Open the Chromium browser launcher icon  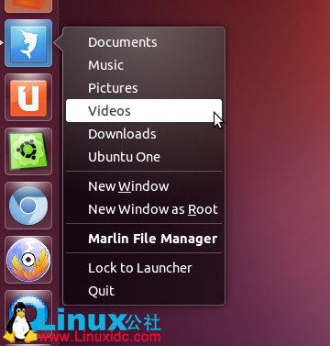pyautogui.click(x=28, y=206)
